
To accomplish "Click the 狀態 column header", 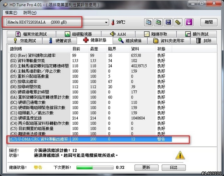I will point(163,49).
